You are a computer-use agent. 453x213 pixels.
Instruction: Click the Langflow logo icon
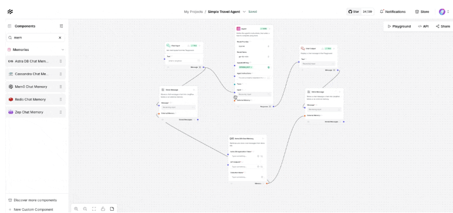click(x=10, y=12)
